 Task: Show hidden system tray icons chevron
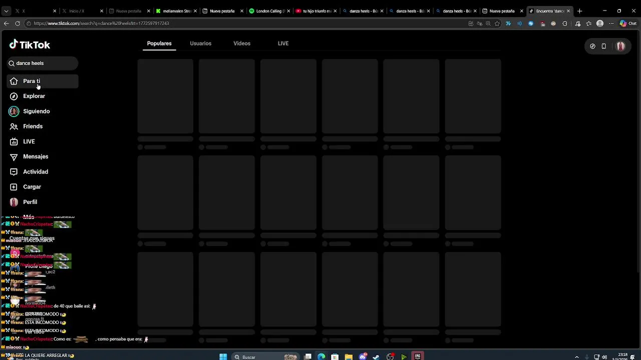tap(576, 357)
